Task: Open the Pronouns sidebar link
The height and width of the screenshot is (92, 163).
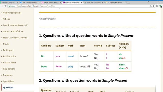Action: point(8,75)
